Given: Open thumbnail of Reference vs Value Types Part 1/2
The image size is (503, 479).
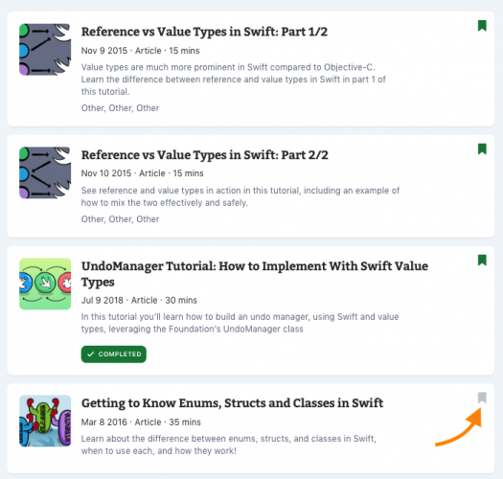Looking at the screenshot, I should tap(45, 50).
